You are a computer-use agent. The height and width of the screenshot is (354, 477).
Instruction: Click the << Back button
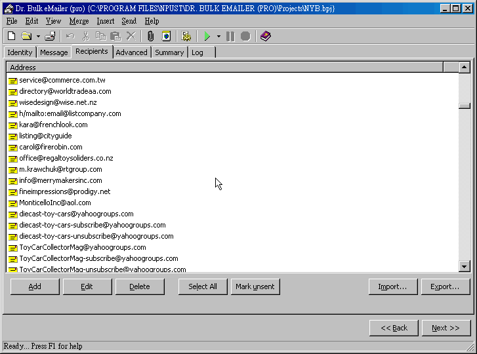[x=394, y=328]
